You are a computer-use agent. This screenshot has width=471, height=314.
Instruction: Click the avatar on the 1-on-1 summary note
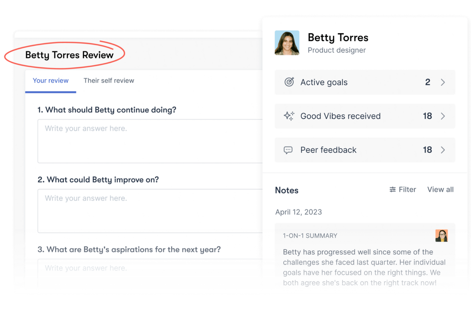[x=441, y=235]
